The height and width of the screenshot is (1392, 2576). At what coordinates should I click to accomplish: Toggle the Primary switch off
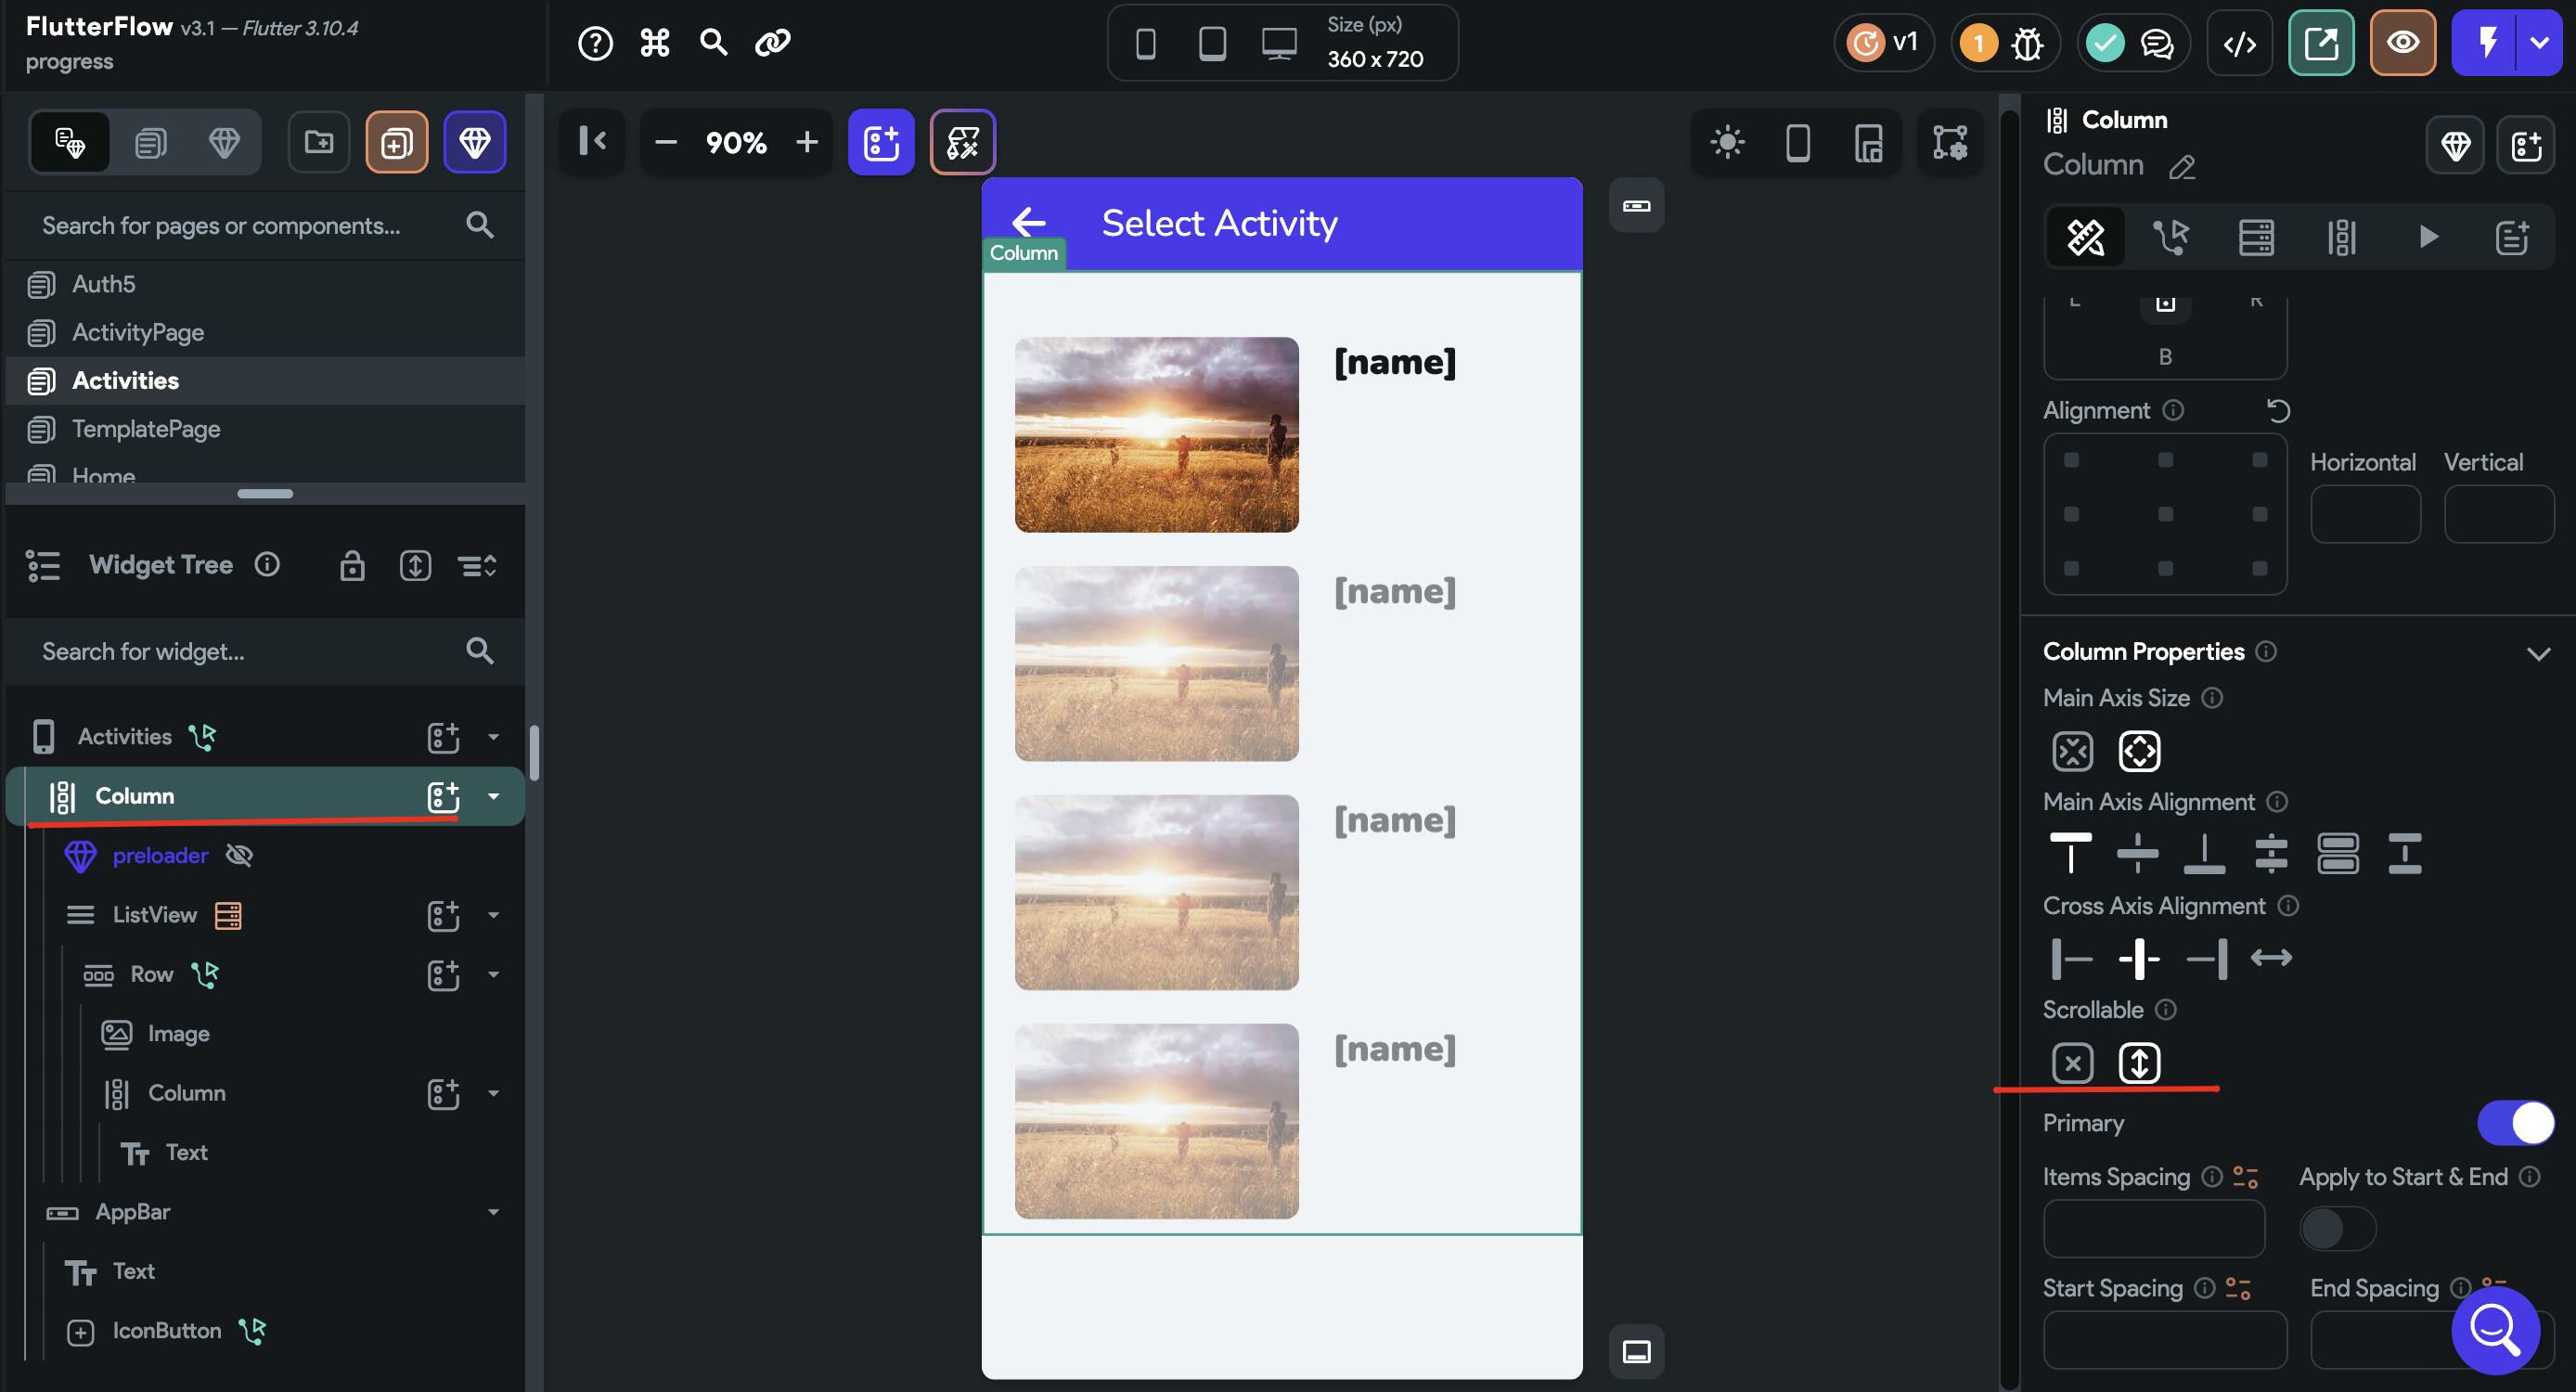2514,1122
